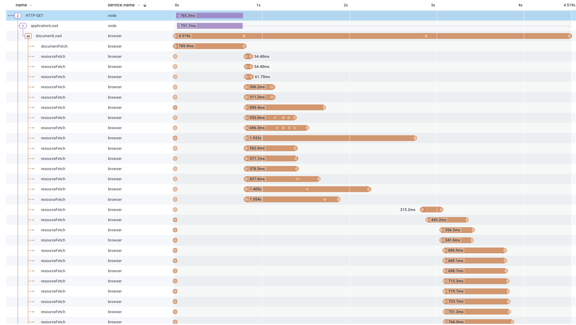Viewport: 576px width, 325px height.
Task: Collapse documentLoad's children via the "48" badge
Action: click(x=28, y=36)
